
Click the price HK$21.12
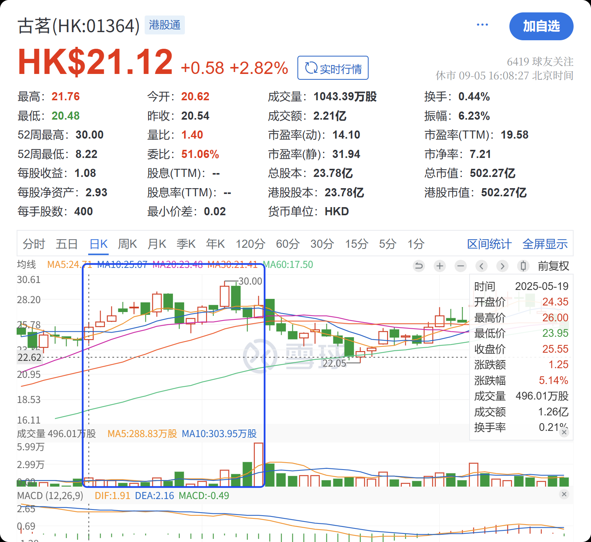(95, 62)
